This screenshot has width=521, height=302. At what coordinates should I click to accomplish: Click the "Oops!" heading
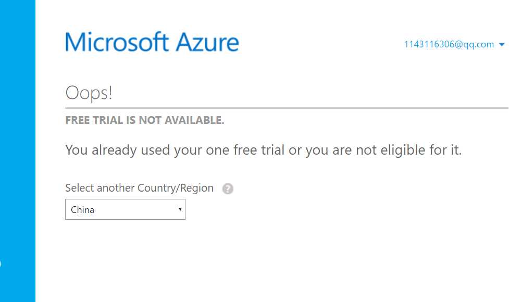[x=89, y=93]
